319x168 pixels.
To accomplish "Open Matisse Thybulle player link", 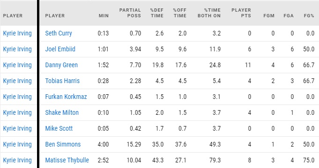I will point(67,160).
